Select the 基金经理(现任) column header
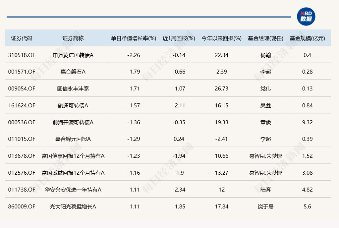 (x=265, y=38)
